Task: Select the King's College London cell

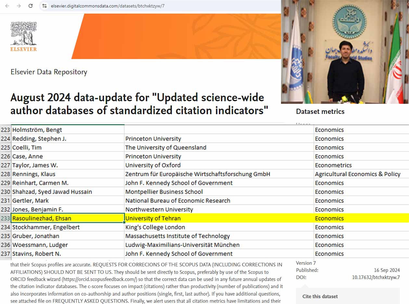Action: click(x=219, y=227)
